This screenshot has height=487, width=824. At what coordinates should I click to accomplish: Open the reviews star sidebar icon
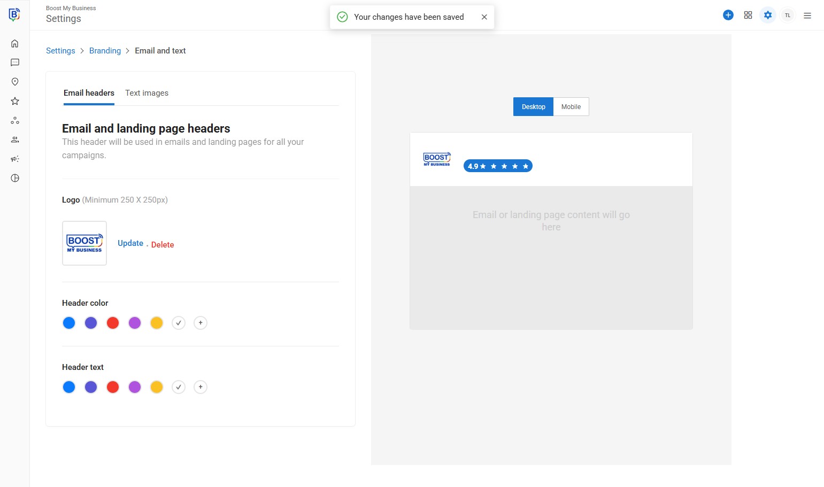click(15, 101)
